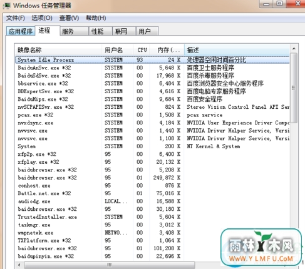Close the Task Manager window

[297, 4]
